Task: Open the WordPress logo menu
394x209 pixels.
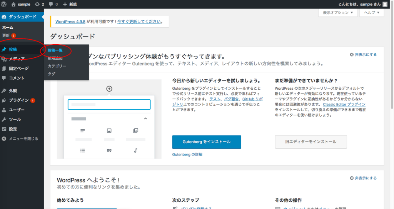Action: tap(4, 4)
